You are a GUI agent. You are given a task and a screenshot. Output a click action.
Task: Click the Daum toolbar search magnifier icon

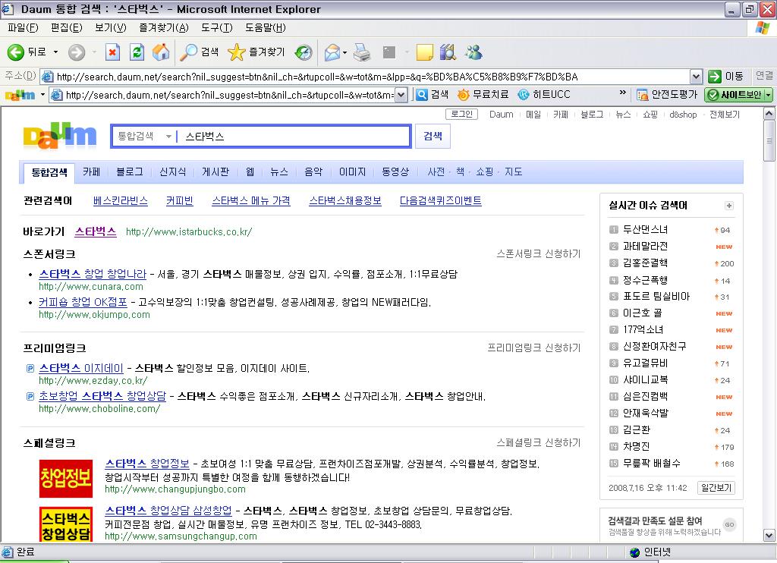pyautogui.click(x=422, y=95)
